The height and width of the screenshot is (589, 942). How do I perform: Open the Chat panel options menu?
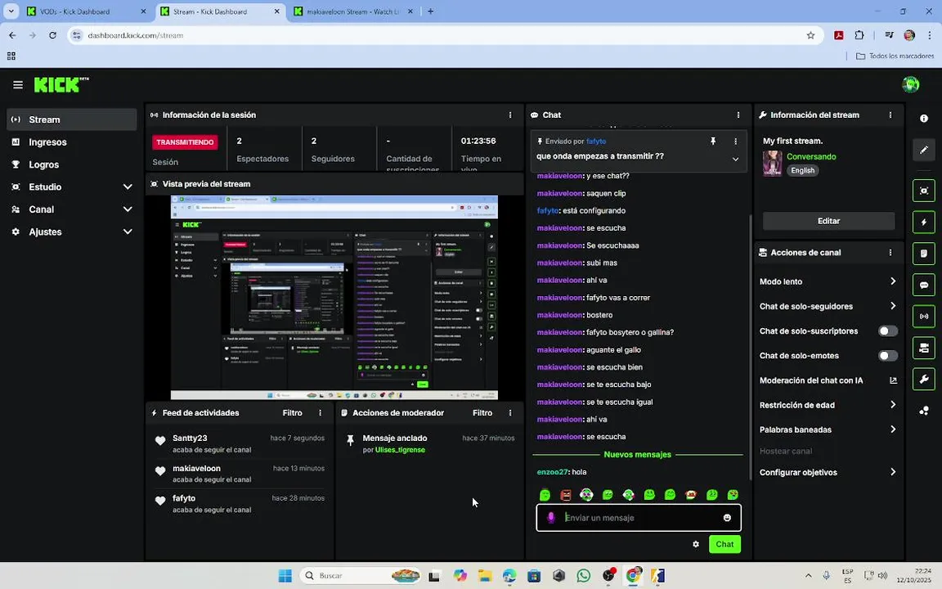pyautogui.click(x=738, y=115)
